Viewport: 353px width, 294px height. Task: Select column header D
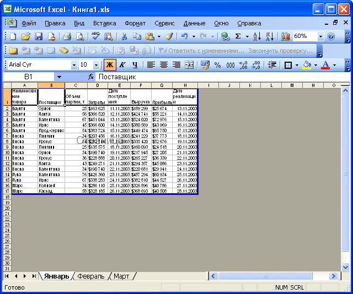98,85
